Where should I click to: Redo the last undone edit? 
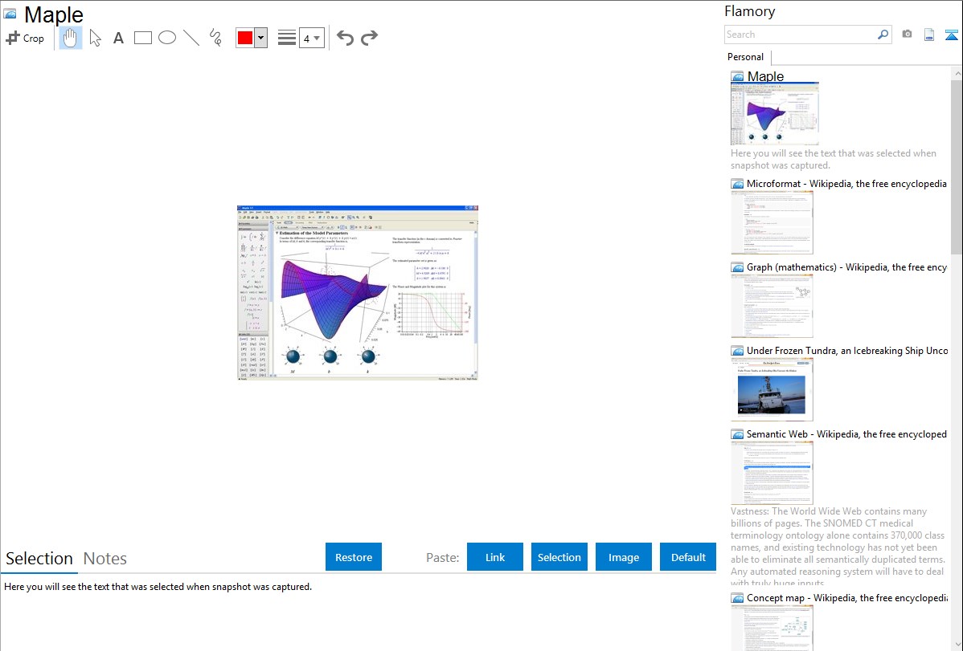pyautogui.click(x=369, y=38)
